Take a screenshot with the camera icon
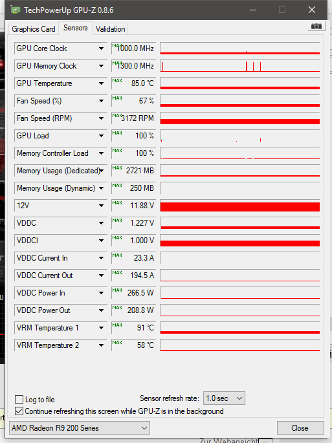 point(316,27)
